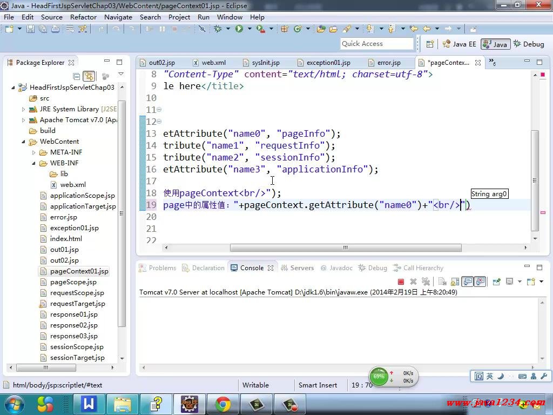Click Open Perspective icon beside Java EE
This screenshot has width=553, height=415.
(430, 44)
